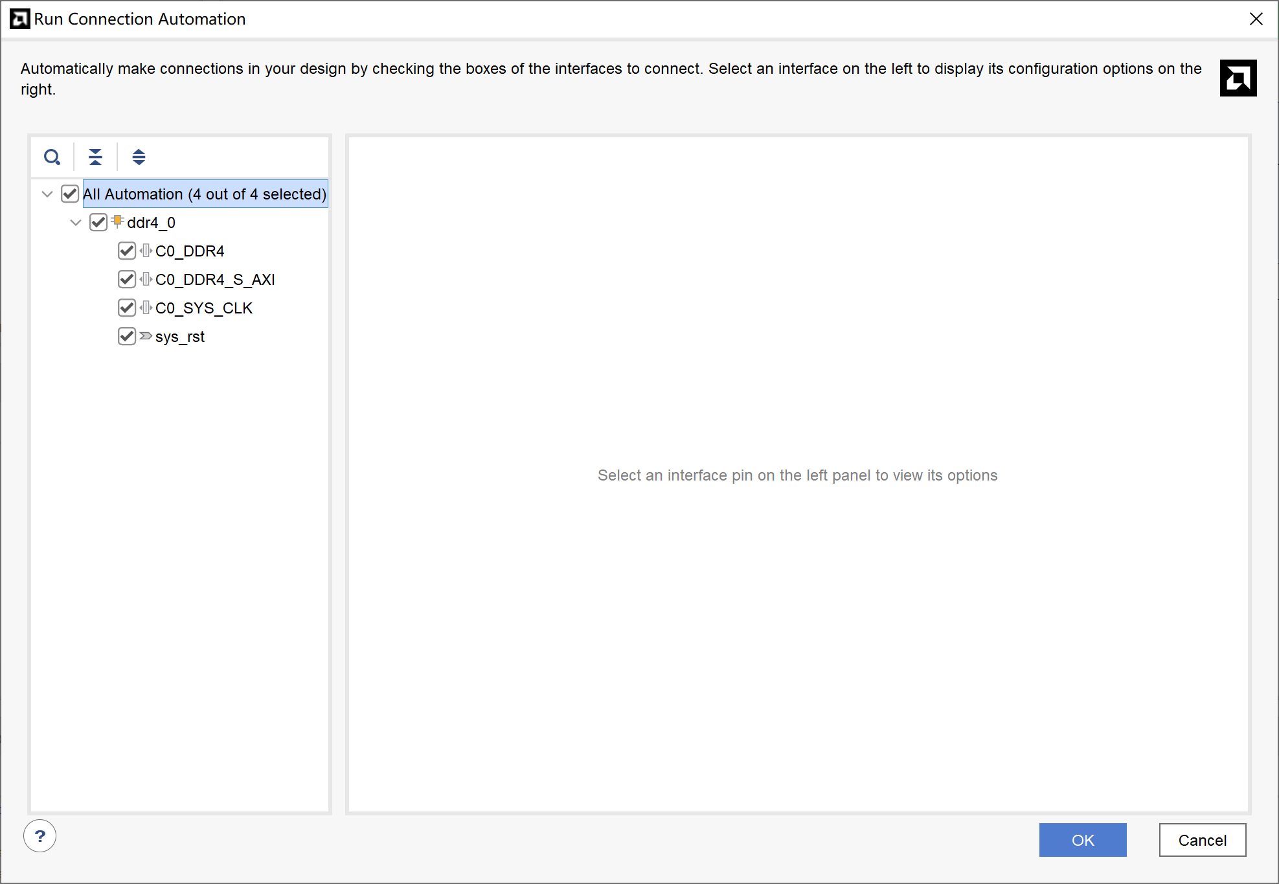Collapse the All Automation tree node

(47, 194)
